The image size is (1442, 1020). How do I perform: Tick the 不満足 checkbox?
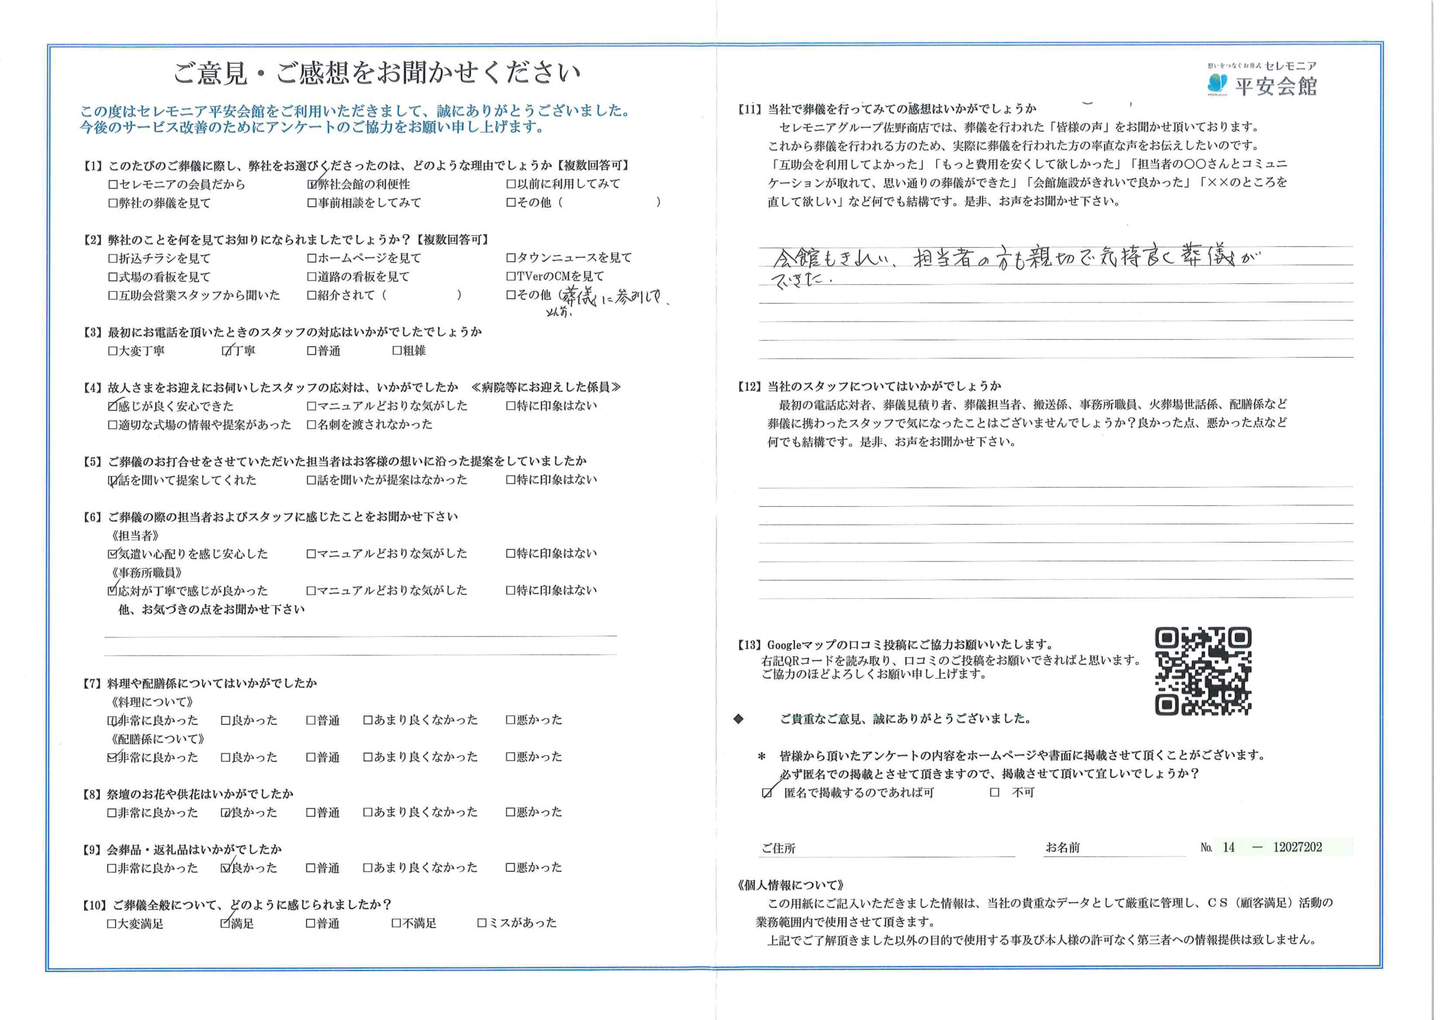(x=398, y=923)
